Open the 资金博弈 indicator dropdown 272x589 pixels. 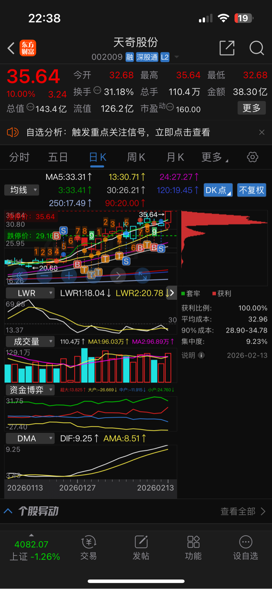coord(30,390)
